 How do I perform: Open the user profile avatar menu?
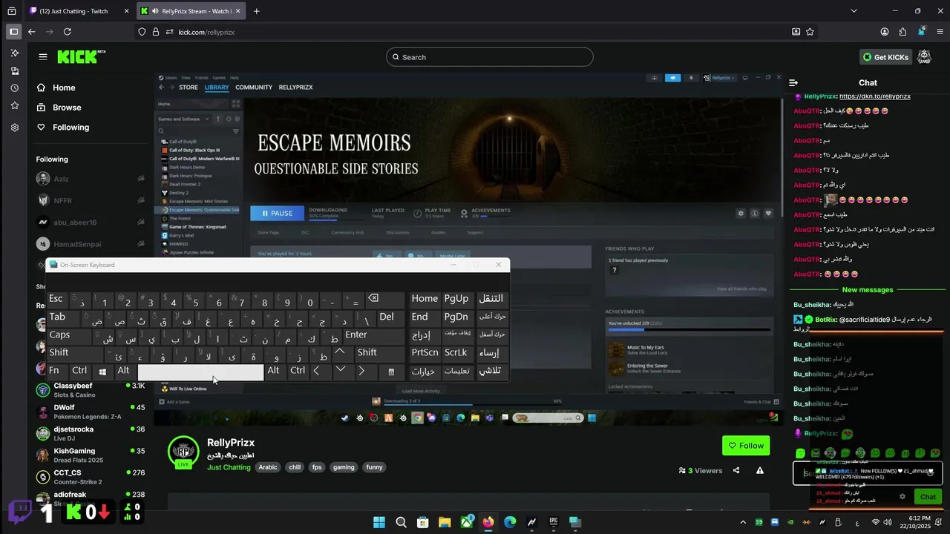pyautogui.click(x=924, y=56)
